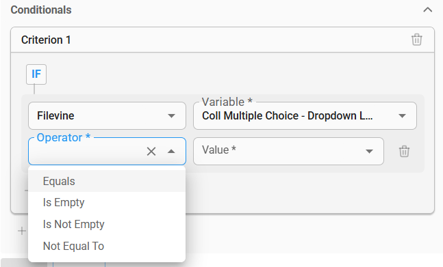Choose Is Empty operator option

107,203
